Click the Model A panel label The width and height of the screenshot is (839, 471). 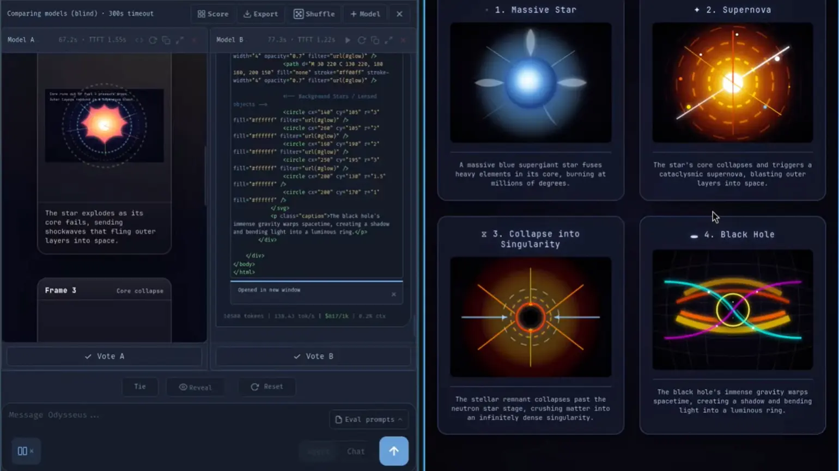21,40
